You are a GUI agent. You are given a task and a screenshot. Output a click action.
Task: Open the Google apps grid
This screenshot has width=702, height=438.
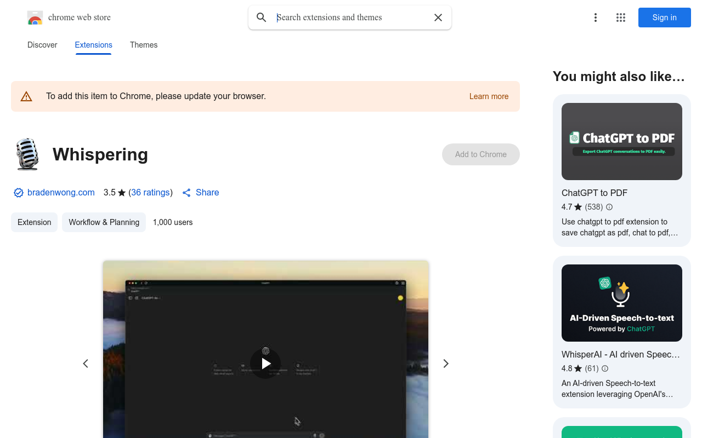click(621, 18)
